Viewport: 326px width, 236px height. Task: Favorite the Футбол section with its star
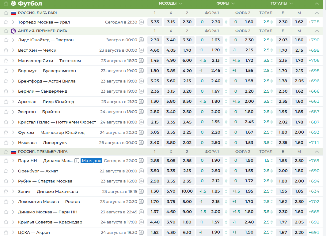[x=6, y=3]
